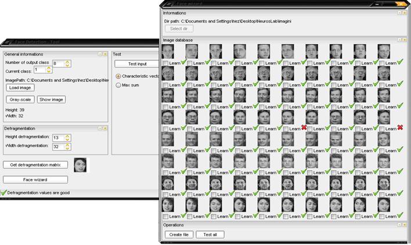Viewport: 411px width, 245px height.
Task: Click face preview beside Get defragmentation matrix
Action: (x=80, y=165)
